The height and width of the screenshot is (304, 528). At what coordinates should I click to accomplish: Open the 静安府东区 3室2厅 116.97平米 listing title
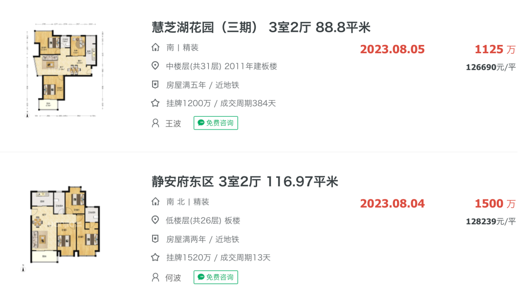coord(245,181)
